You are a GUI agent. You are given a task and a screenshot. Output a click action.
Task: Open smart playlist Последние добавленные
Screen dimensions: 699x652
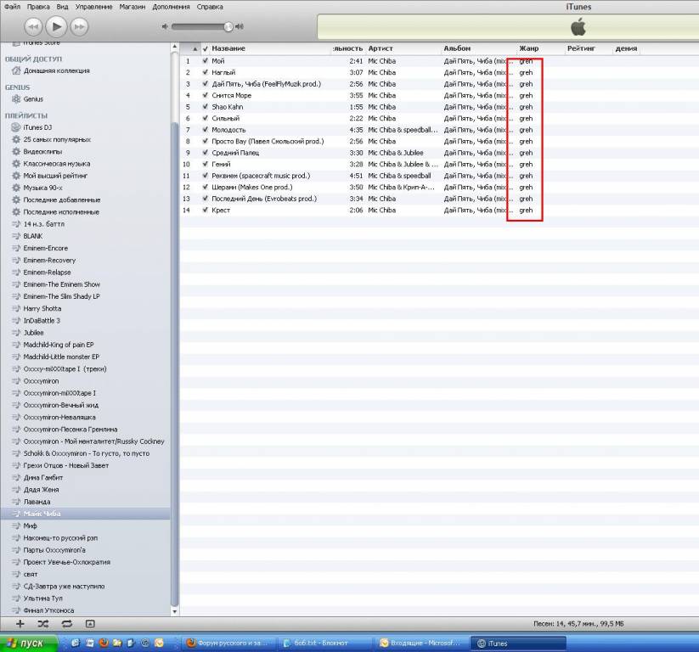coord(62,200)
